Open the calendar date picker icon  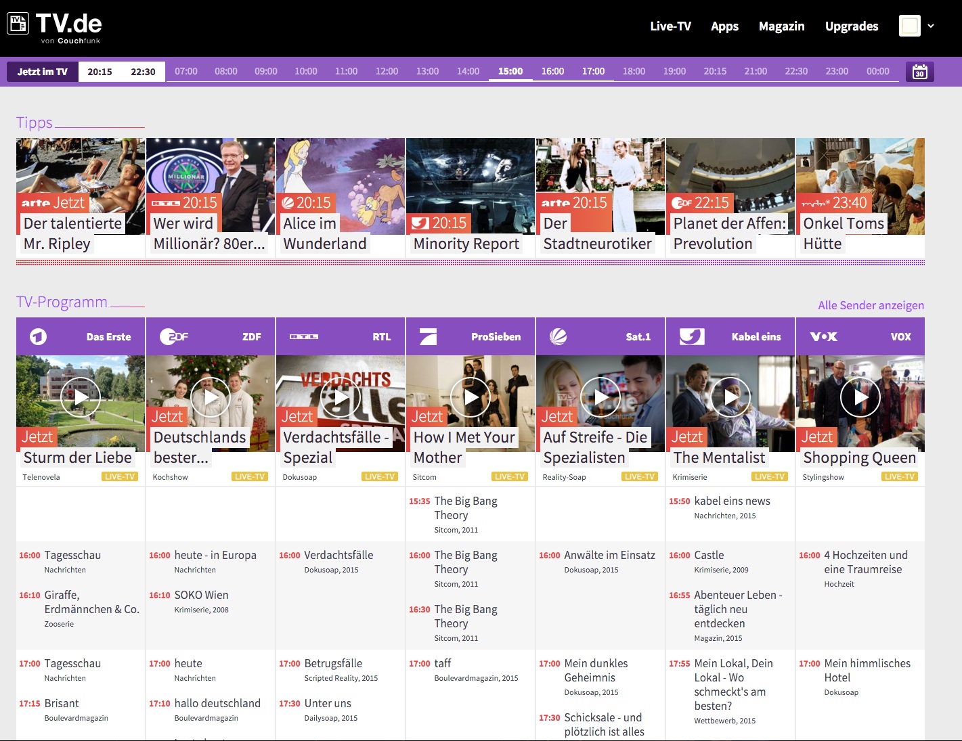pyautogui.click(x=919, y=72)
